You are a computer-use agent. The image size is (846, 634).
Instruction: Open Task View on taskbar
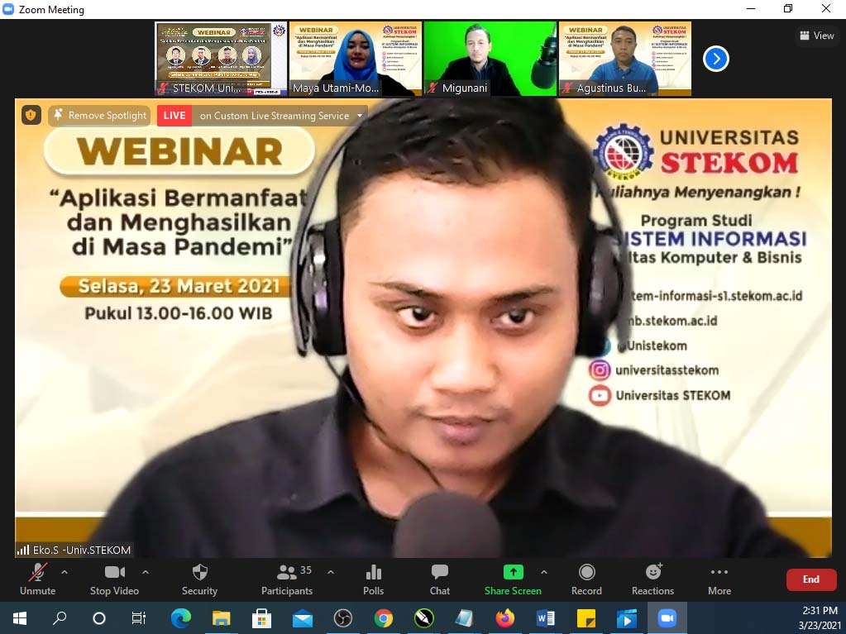[139, 617]
